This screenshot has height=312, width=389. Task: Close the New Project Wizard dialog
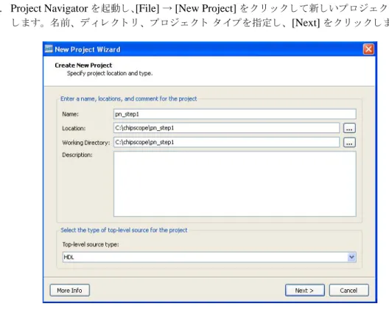[x=368, y=49]
